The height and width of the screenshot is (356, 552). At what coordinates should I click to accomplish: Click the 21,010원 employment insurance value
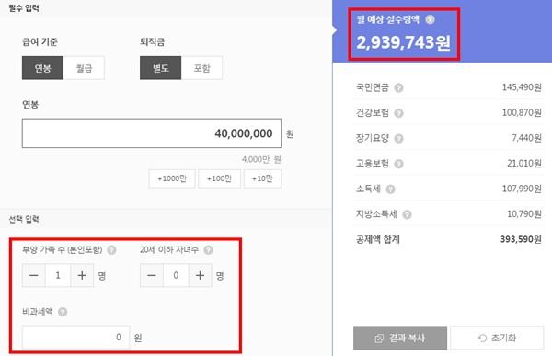pos(524,164)
